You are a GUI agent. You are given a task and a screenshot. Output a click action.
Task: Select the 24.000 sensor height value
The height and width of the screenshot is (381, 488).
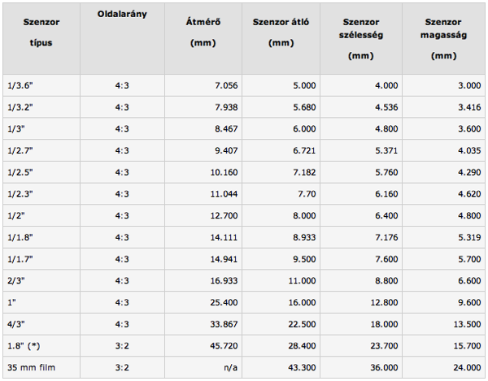(467, 368)
